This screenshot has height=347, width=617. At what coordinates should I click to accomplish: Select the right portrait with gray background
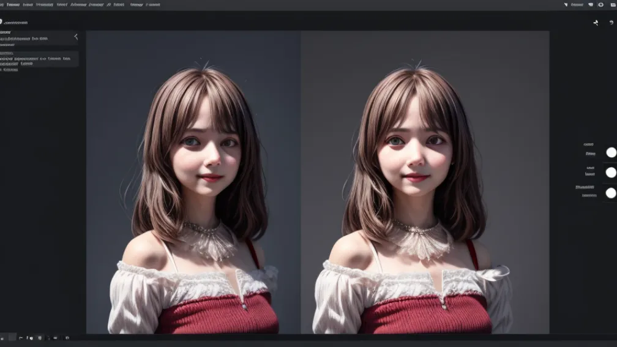[x=425, y=182]
